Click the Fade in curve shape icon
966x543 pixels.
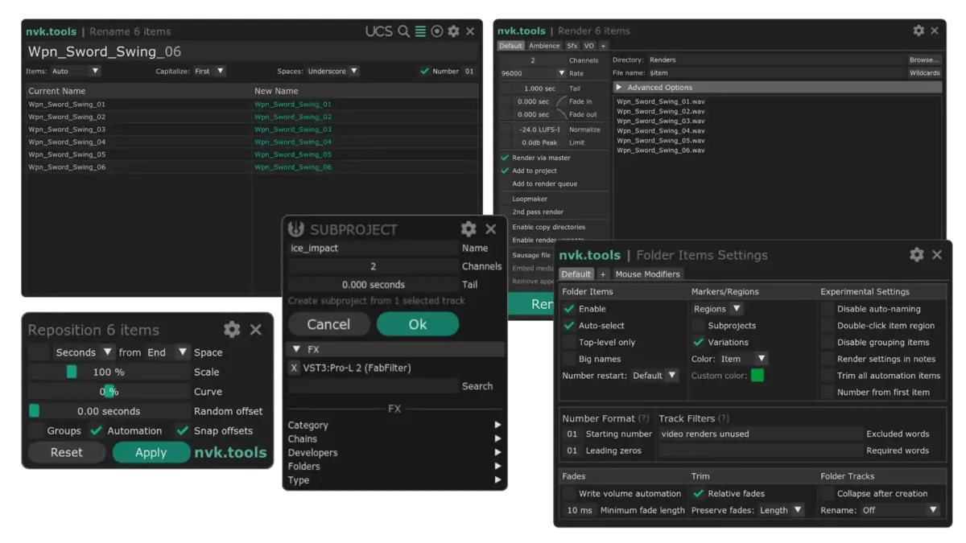pyautogui.click(x=561, y=101)
